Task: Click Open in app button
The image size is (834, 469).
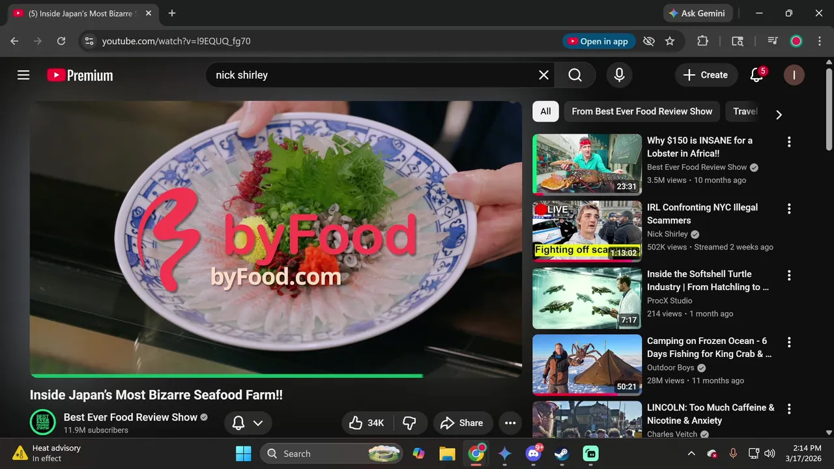Action: click(x=598, y=41)
